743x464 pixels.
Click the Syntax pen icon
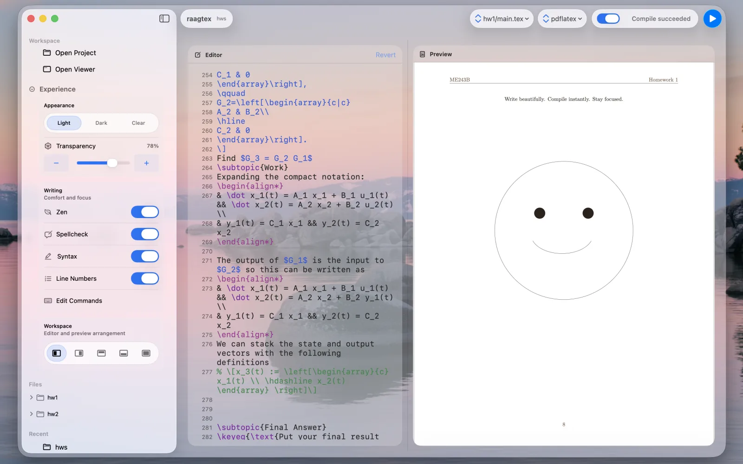48,256
